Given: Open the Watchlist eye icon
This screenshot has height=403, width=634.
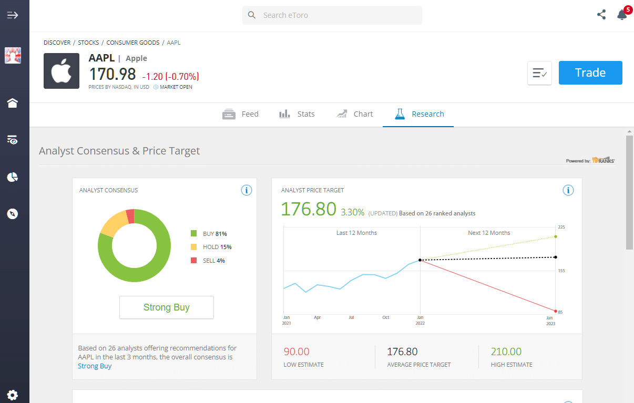Looking at the screenshot, I should 13,140.
